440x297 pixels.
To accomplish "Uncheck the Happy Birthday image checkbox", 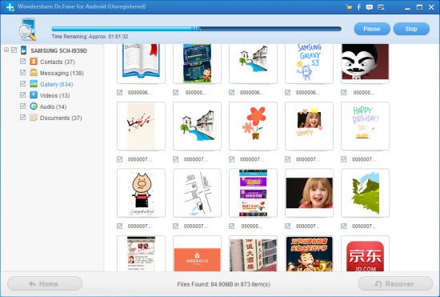I will pos(344,159).
